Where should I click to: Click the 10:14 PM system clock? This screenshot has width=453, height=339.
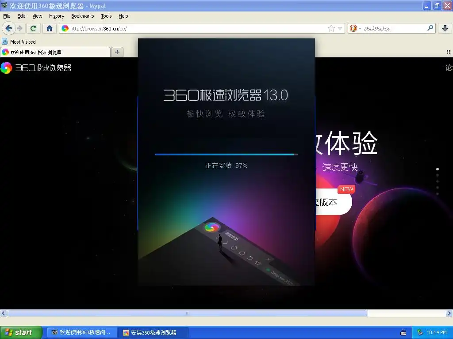point(437,332)
